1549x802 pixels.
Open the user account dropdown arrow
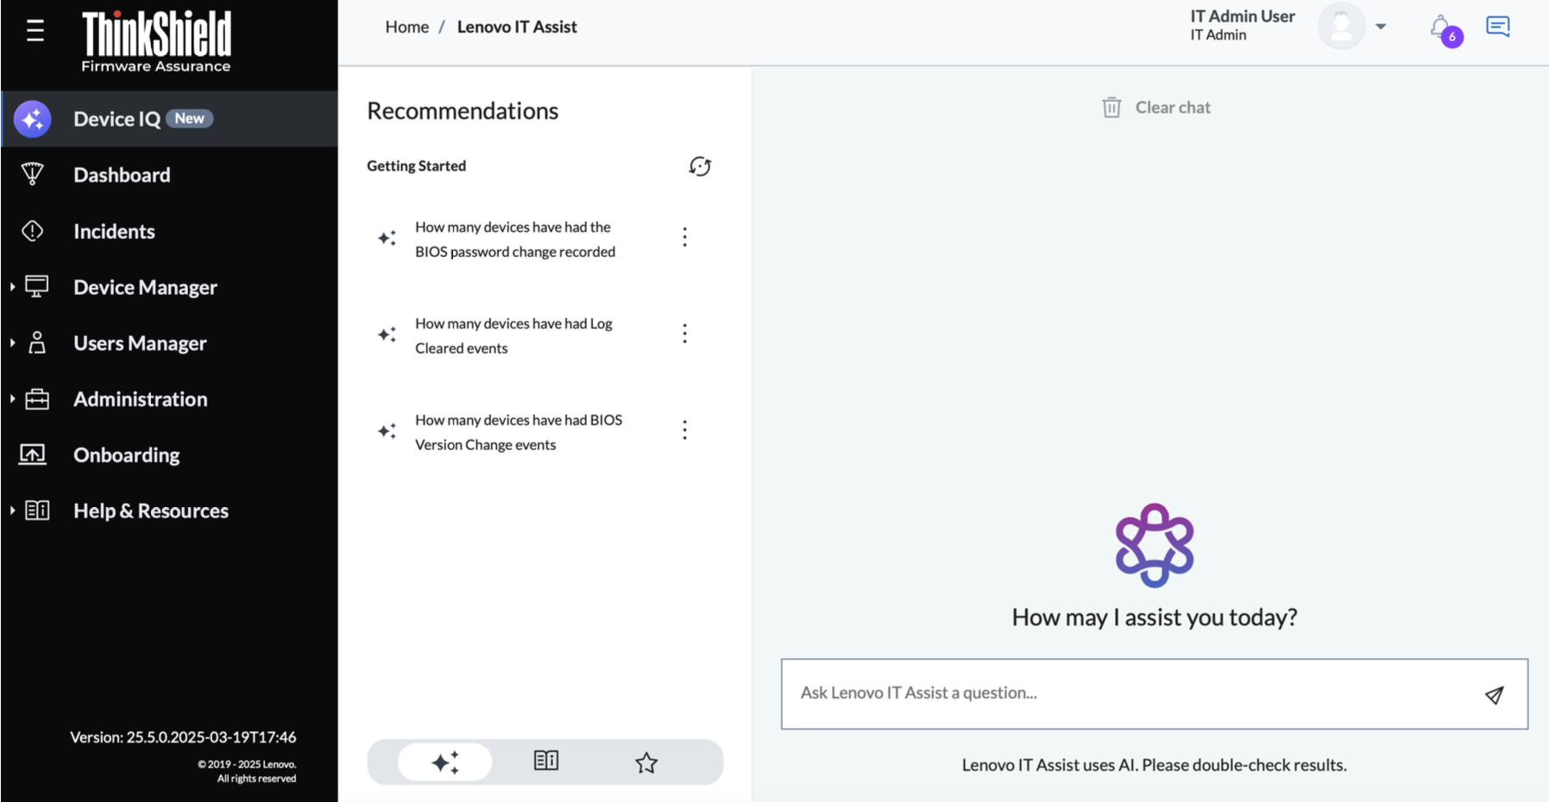click(1381, 27)
